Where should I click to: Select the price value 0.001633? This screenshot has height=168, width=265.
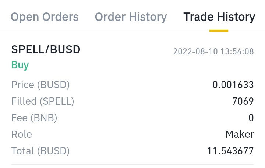233,85
